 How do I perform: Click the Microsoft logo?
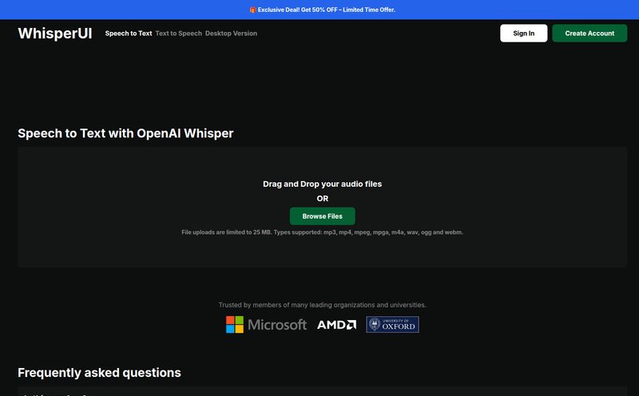pos(266,325)
